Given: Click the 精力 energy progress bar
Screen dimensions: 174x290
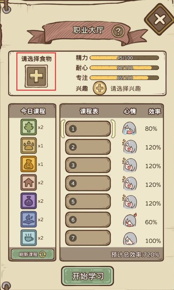Looking at the screenshot, I should 124,58.
